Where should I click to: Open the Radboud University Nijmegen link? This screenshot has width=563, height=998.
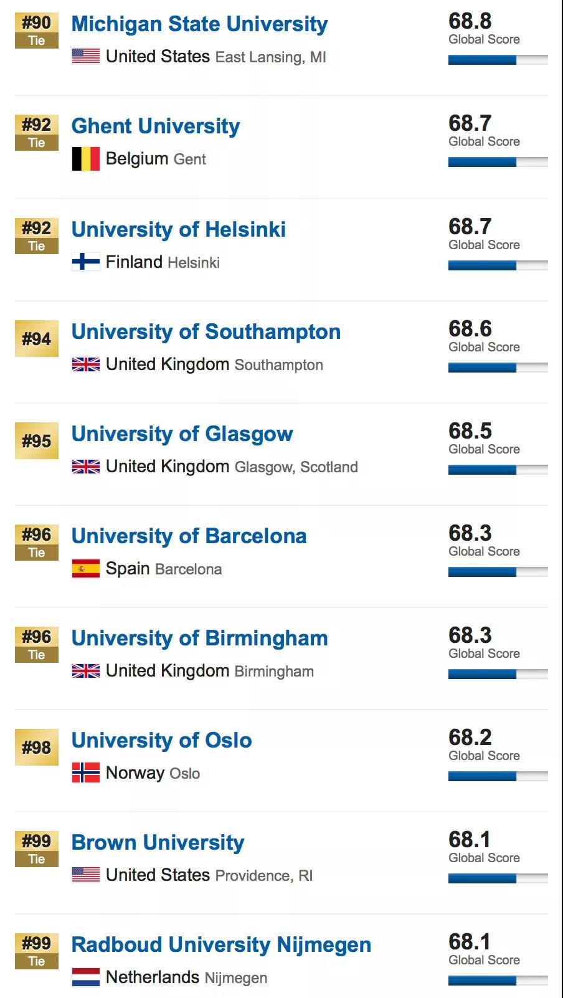pyautogui.click(x=221, y=944)
